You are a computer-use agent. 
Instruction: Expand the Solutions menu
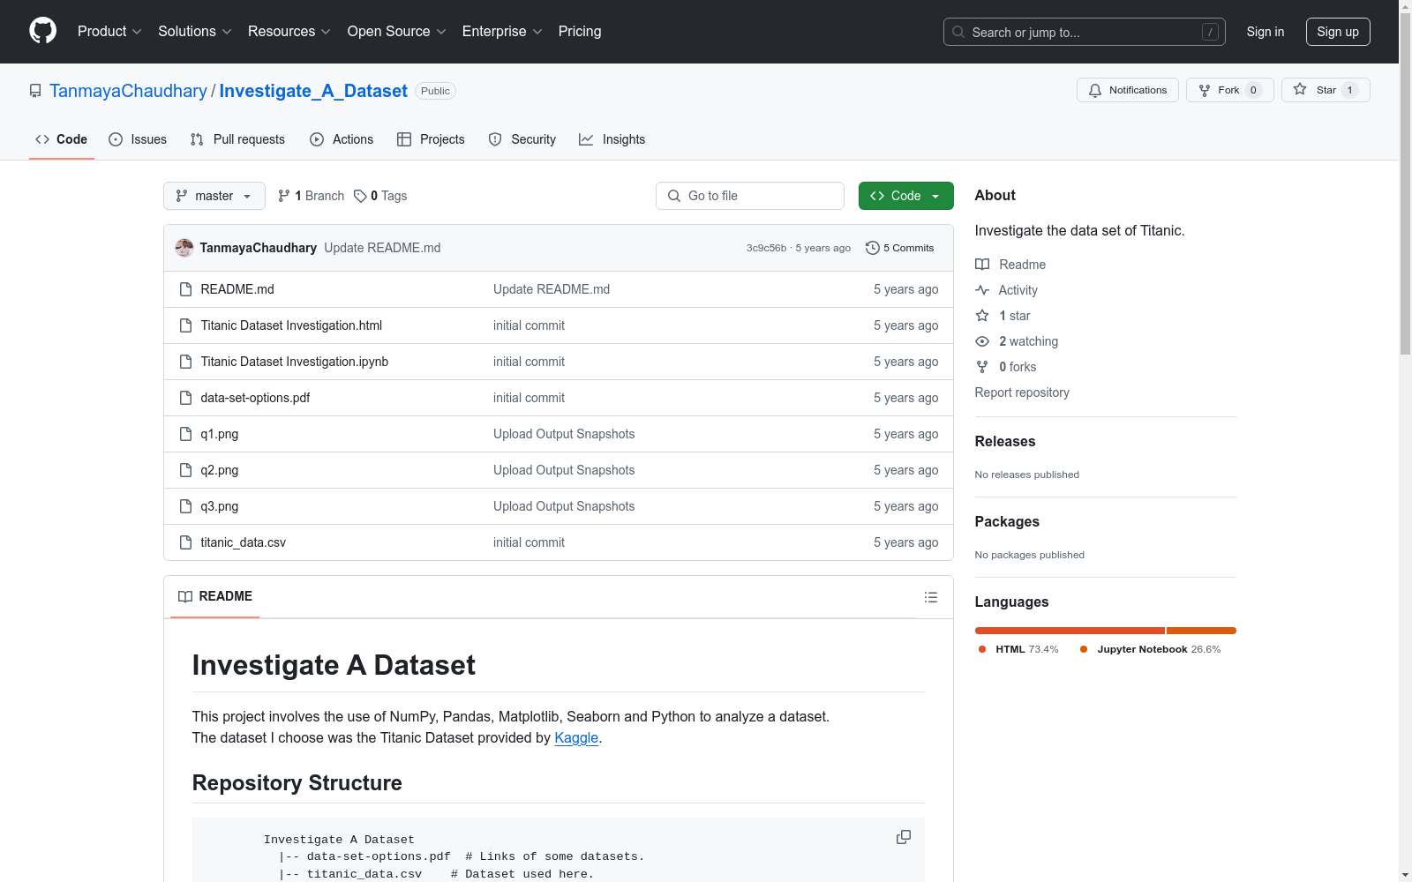pos(195,32)
